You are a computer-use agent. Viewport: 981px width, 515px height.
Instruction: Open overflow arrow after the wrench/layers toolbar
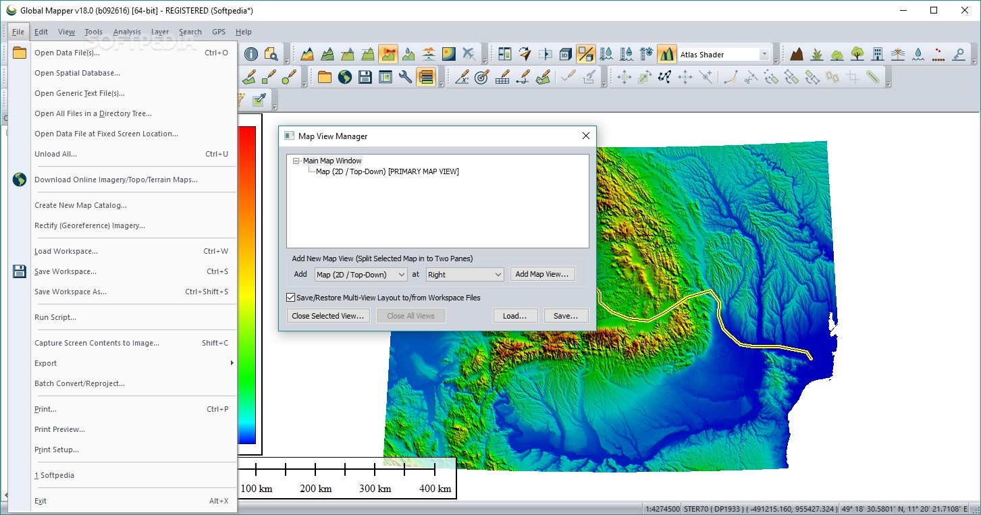[442, 84]
